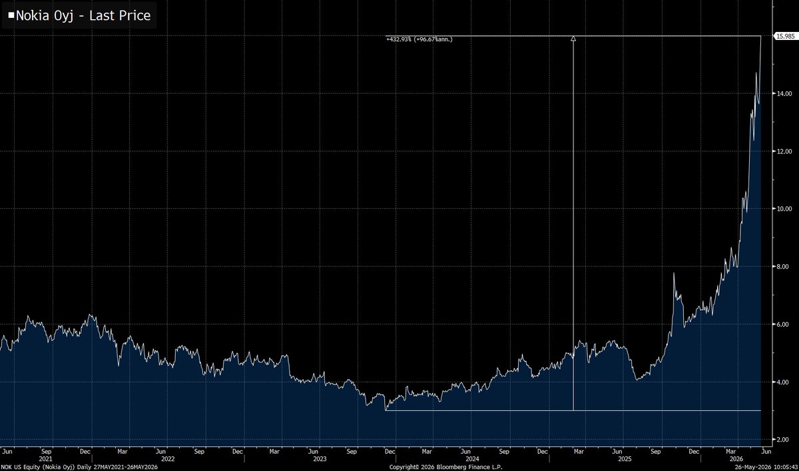The width and height of the screenshot is (799, 471).
Task: Click the 8.00 price axis label
Action: (x=784, y=267)
